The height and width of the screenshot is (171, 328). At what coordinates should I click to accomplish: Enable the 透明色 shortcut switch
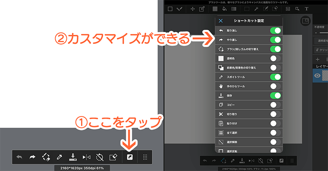[x=275, y=58]
